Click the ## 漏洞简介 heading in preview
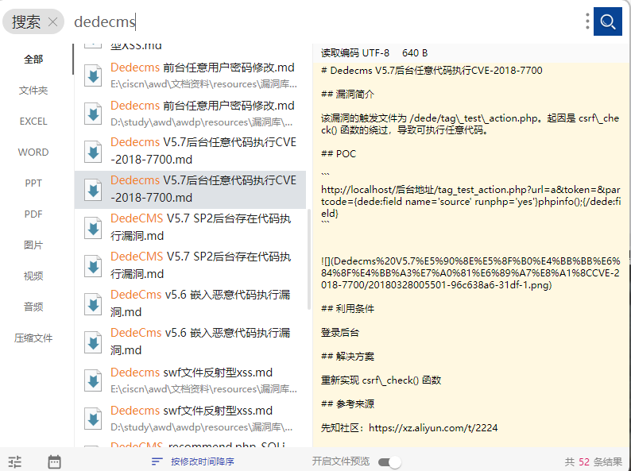This screenshot has width=631, height=471. coord(348,95)
